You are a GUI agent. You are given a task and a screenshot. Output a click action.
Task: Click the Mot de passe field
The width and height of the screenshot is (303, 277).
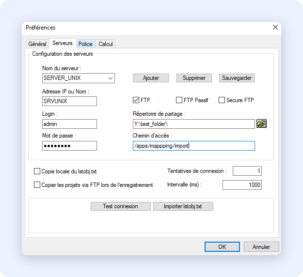tap(69, 146)
